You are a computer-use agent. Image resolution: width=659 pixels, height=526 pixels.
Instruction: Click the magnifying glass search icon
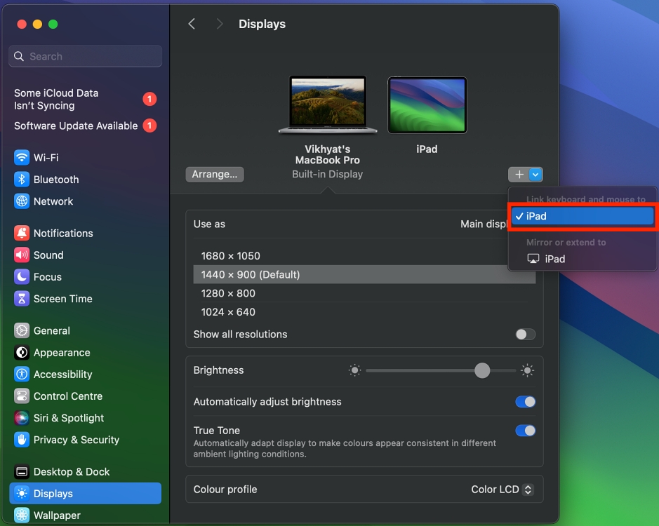19,56
